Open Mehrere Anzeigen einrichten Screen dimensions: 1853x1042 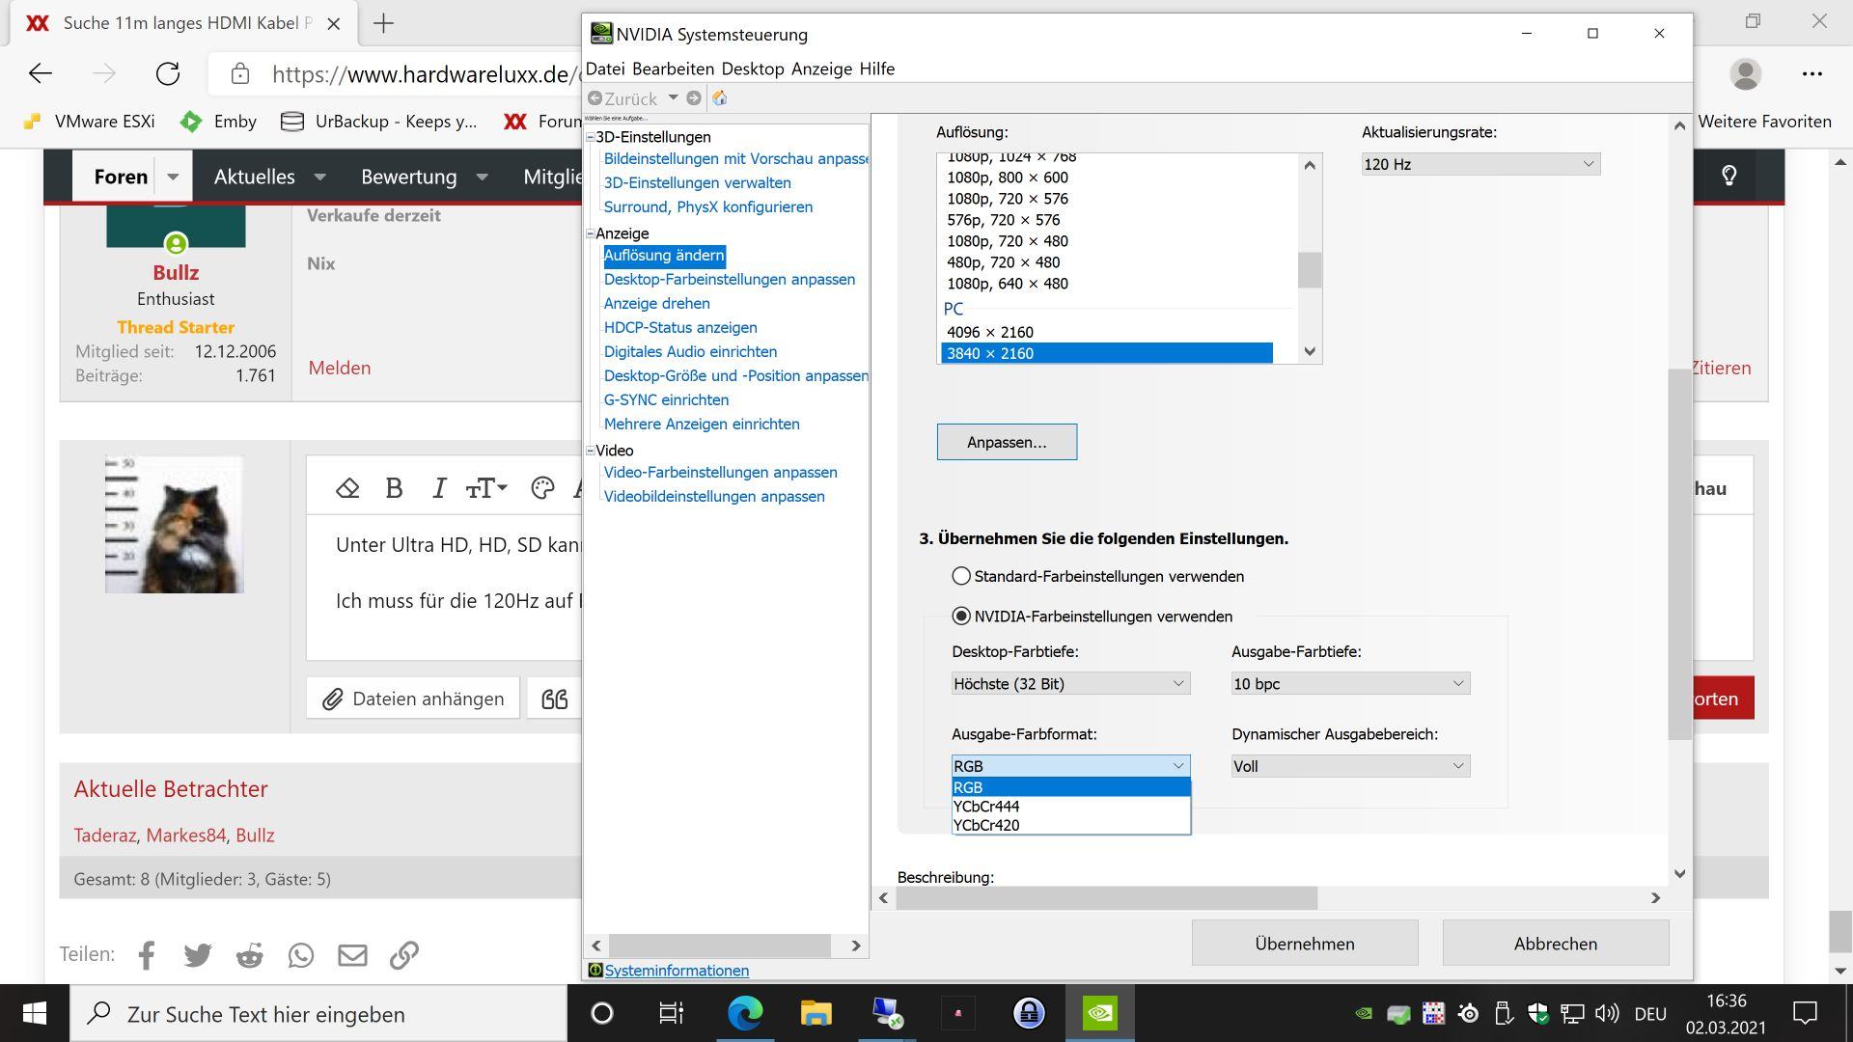pyautogui.click(x=702, y=424)
